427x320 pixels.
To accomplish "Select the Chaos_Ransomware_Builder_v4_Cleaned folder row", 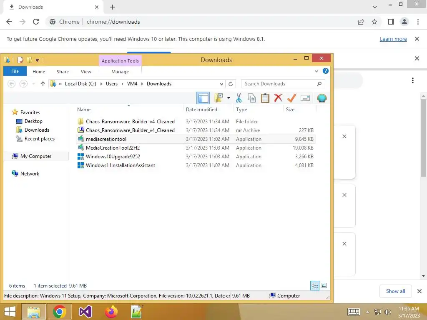I will 196,121.
